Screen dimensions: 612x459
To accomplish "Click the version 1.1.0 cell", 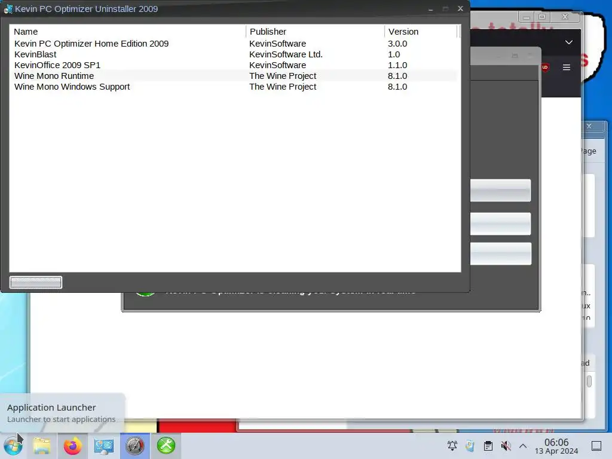I will [x=397, y=65].
